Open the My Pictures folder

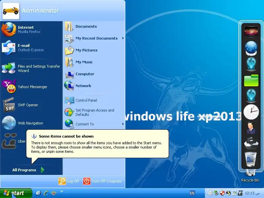coord(94,50)
